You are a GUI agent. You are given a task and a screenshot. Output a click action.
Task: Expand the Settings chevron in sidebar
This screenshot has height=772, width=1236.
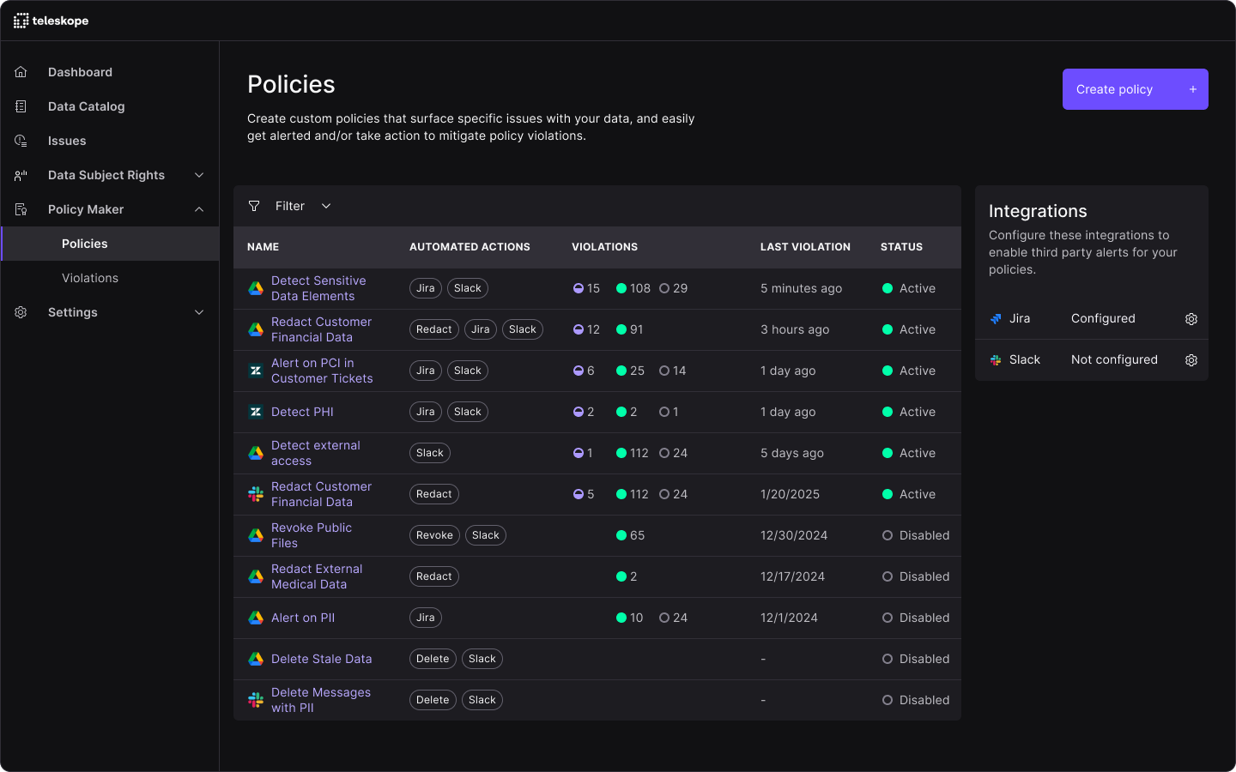point(199,312)
